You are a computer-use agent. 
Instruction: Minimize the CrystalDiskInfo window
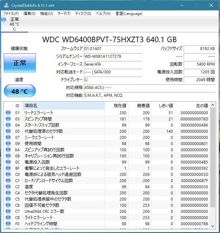coord(181,5)
